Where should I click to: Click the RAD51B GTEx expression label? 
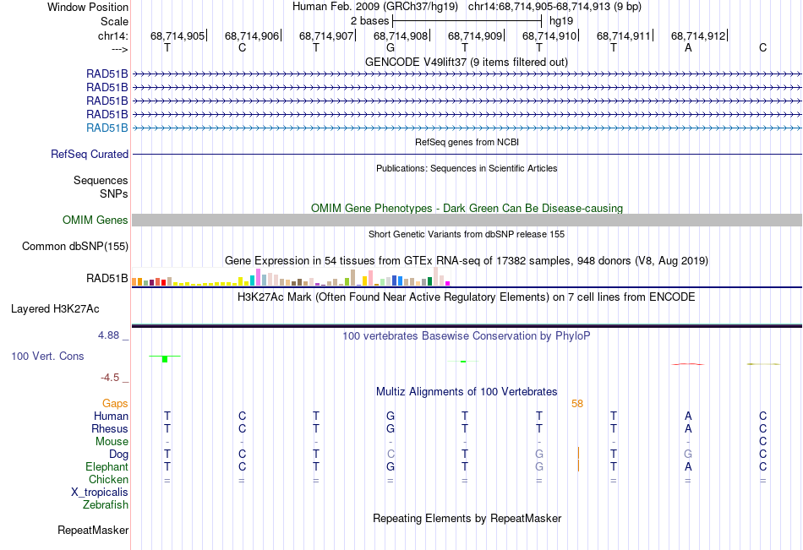pos(107,279)
